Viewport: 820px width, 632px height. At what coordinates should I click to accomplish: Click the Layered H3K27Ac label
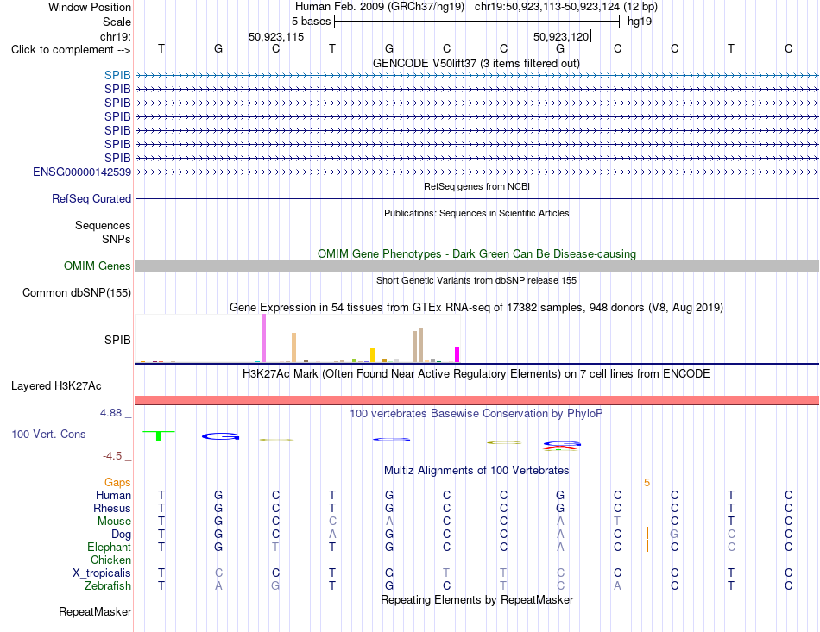point(56,386)
